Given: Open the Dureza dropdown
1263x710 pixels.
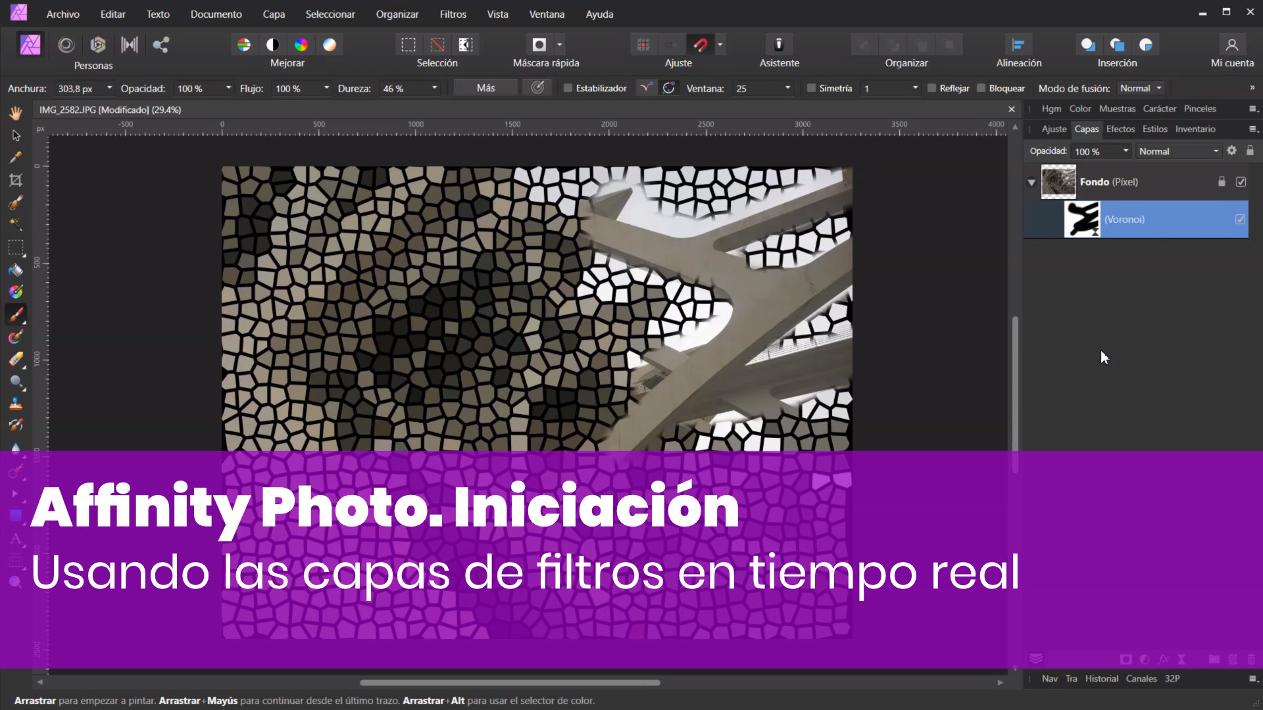Looking at the screenshot, I should 434,88.
